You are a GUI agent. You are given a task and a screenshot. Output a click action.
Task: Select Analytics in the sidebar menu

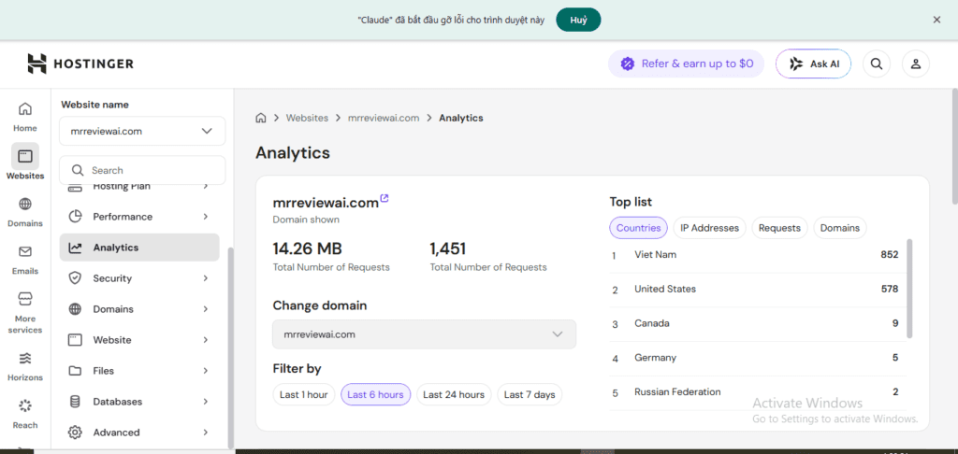(x=139, y=248)
